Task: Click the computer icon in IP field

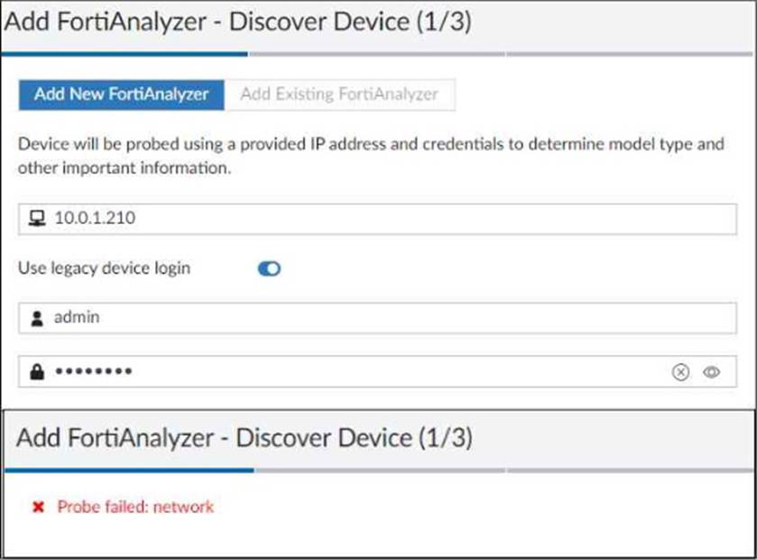Action: 37,219
